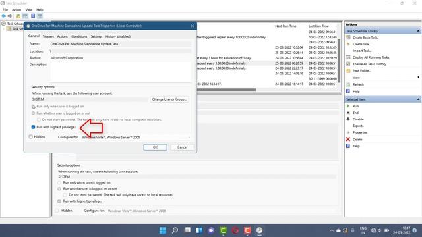
Task: Click the Forward arrow in toolbar
Action: (x=10, y=16)
